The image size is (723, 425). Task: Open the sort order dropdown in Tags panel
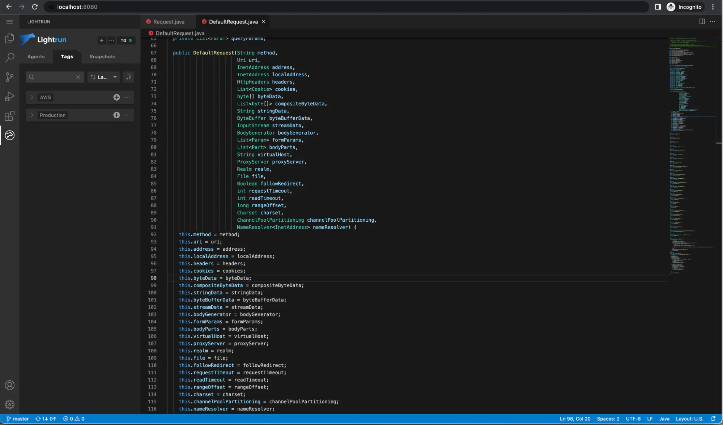[103, 77]
